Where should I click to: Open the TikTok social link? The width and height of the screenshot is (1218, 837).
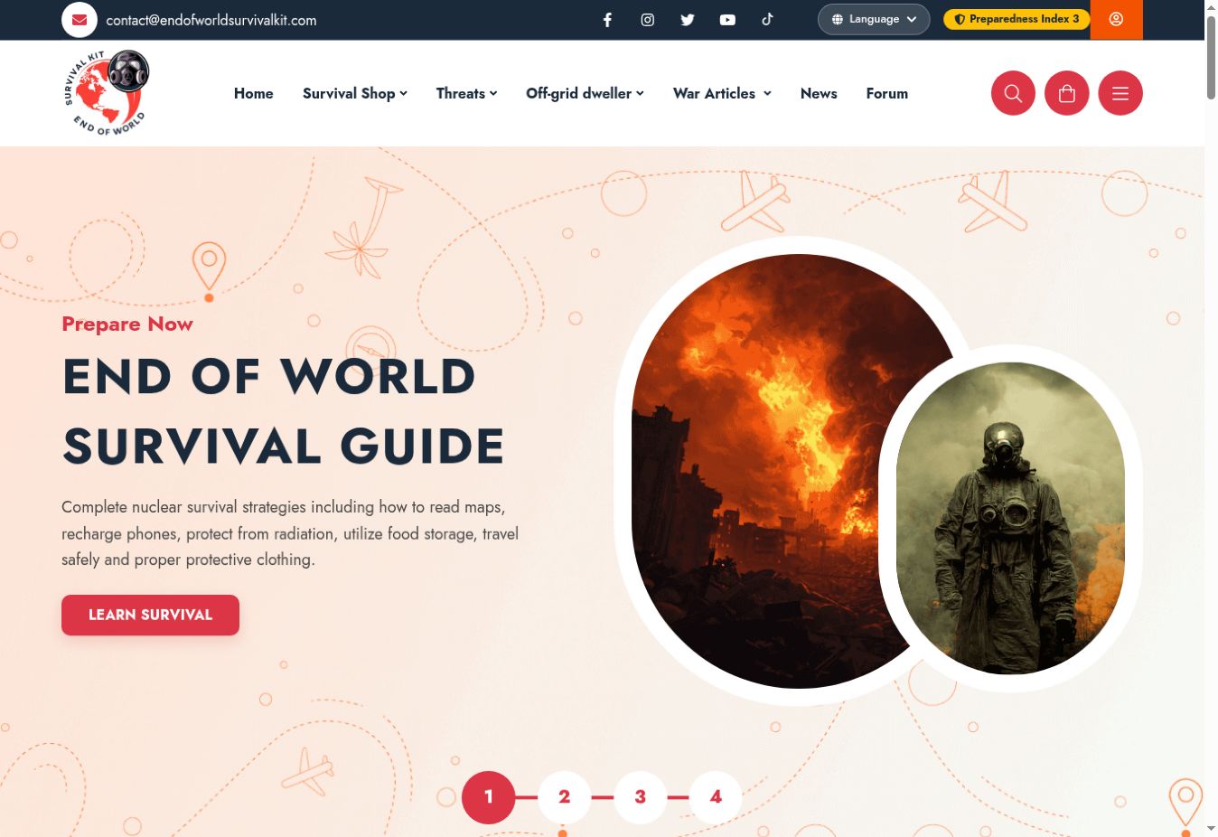click(767, 19)
